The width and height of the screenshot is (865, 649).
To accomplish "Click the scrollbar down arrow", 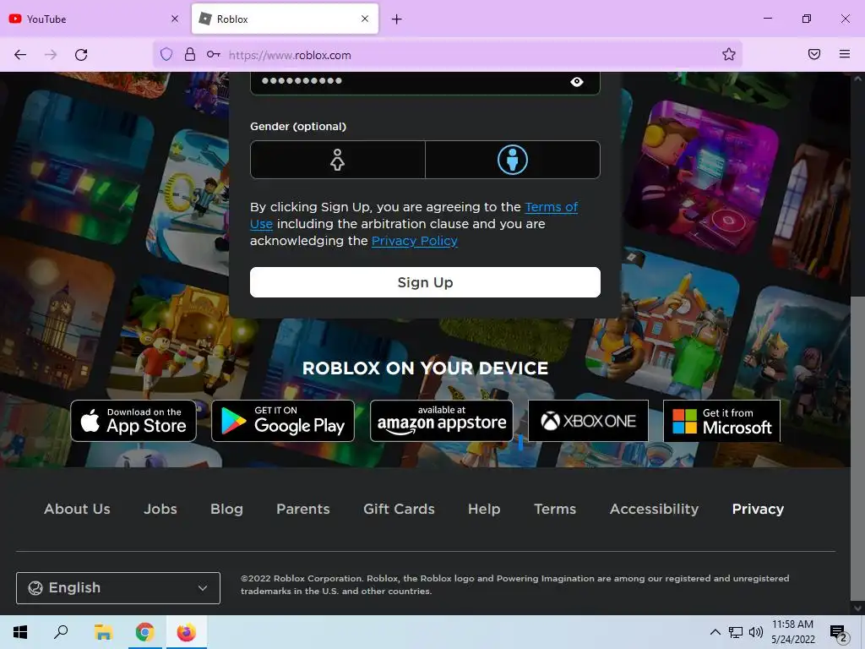I will click(x=857, y=608).
